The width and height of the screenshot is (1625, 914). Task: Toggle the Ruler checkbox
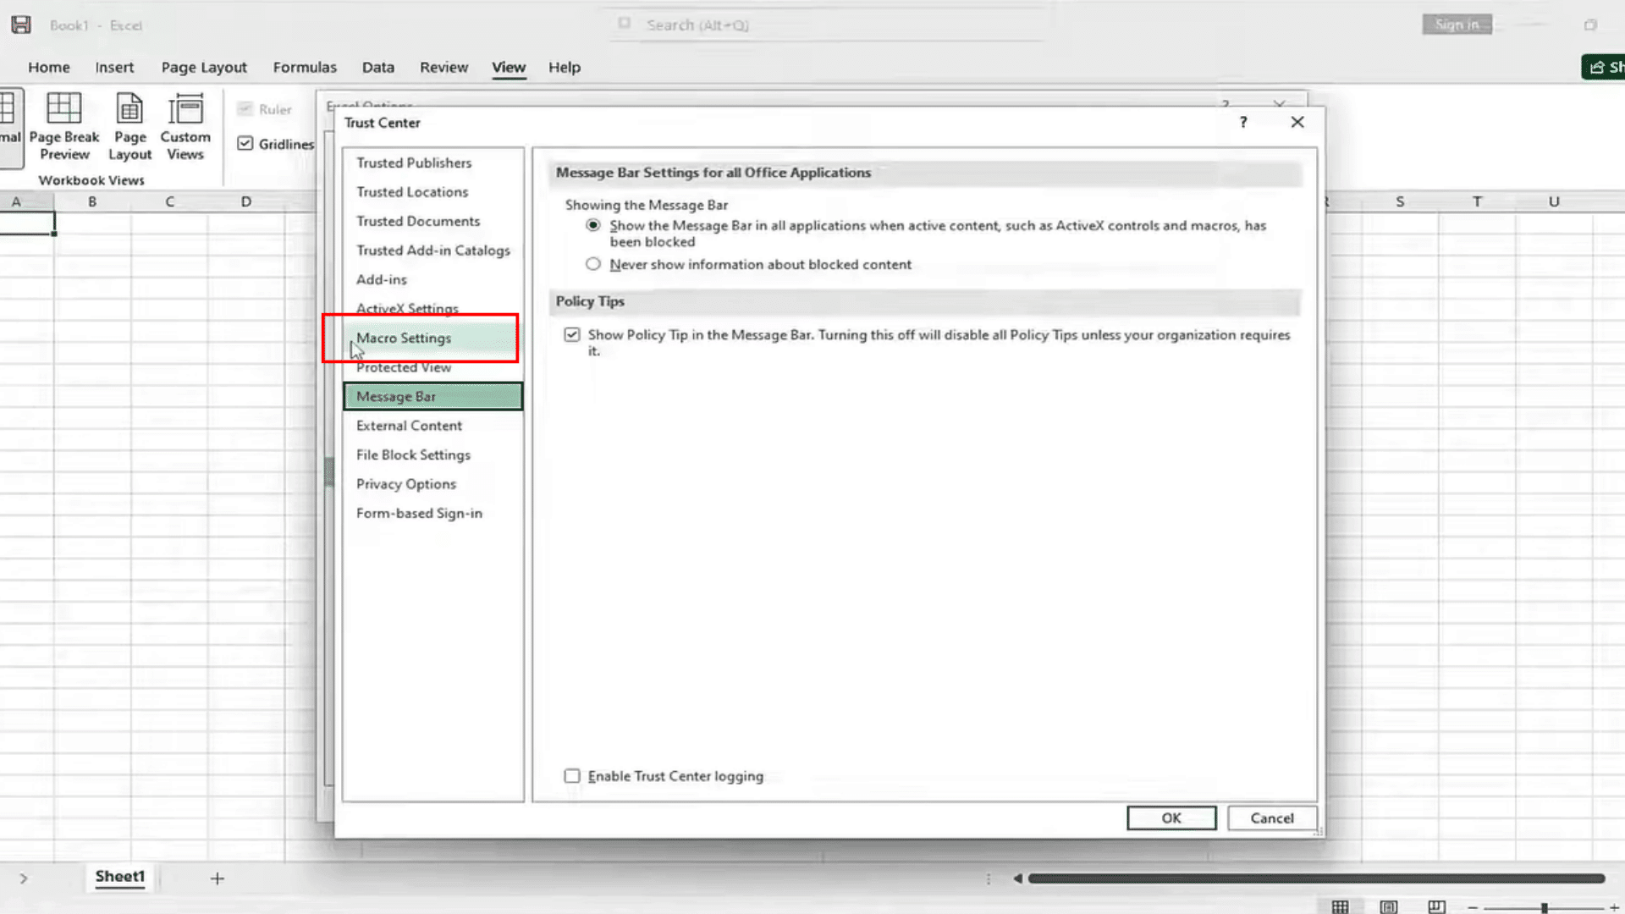(x=245, y=108)
